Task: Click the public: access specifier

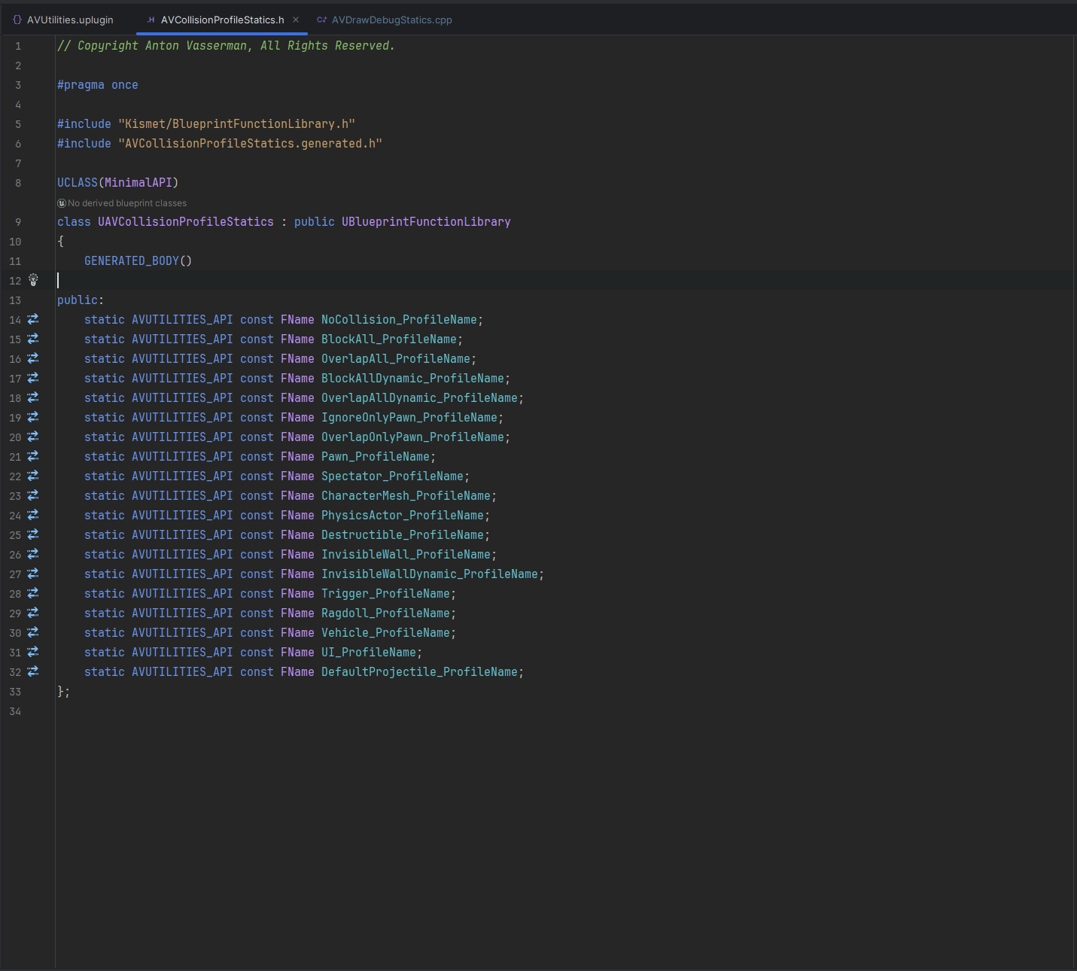Action: pyautogui.click(x=81, y=300)
